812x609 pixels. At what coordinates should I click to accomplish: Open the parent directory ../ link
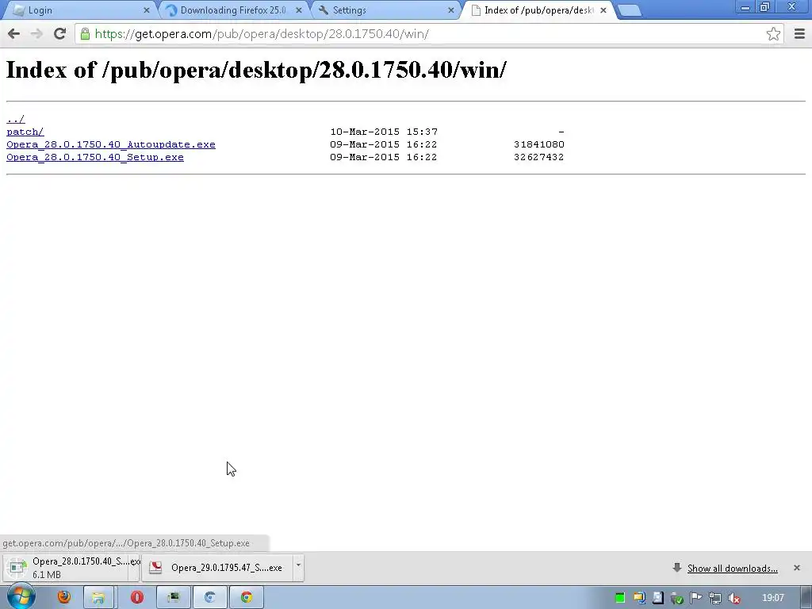[16, 119]
